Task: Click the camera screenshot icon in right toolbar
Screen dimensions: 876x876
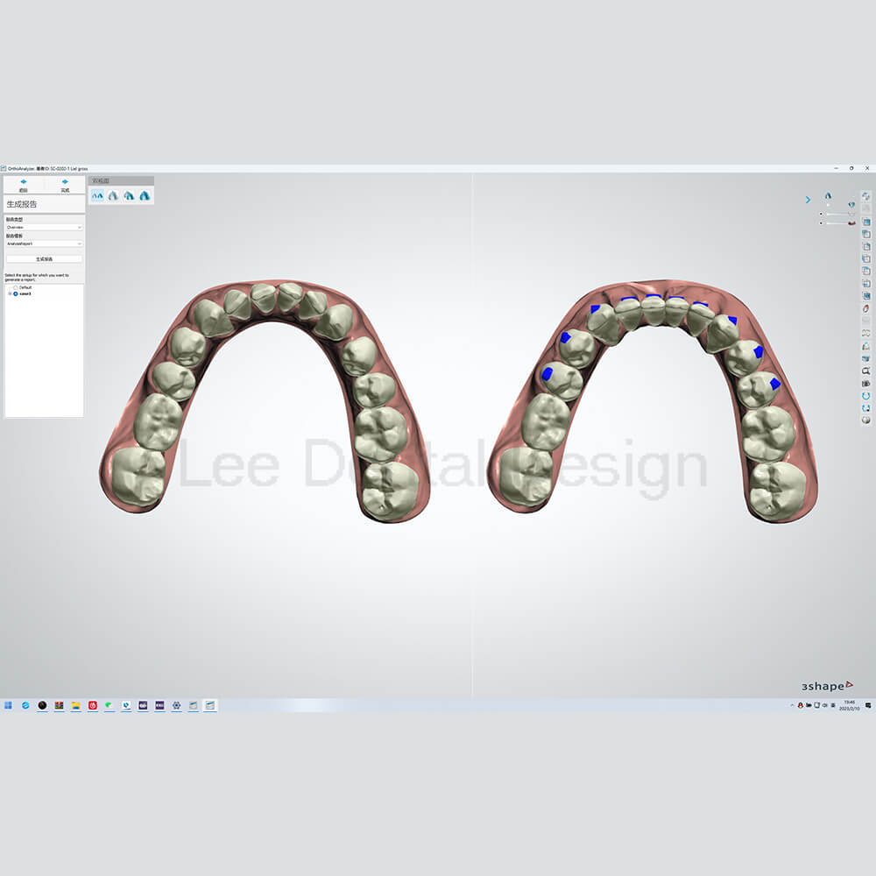Action: pos(866,384)
